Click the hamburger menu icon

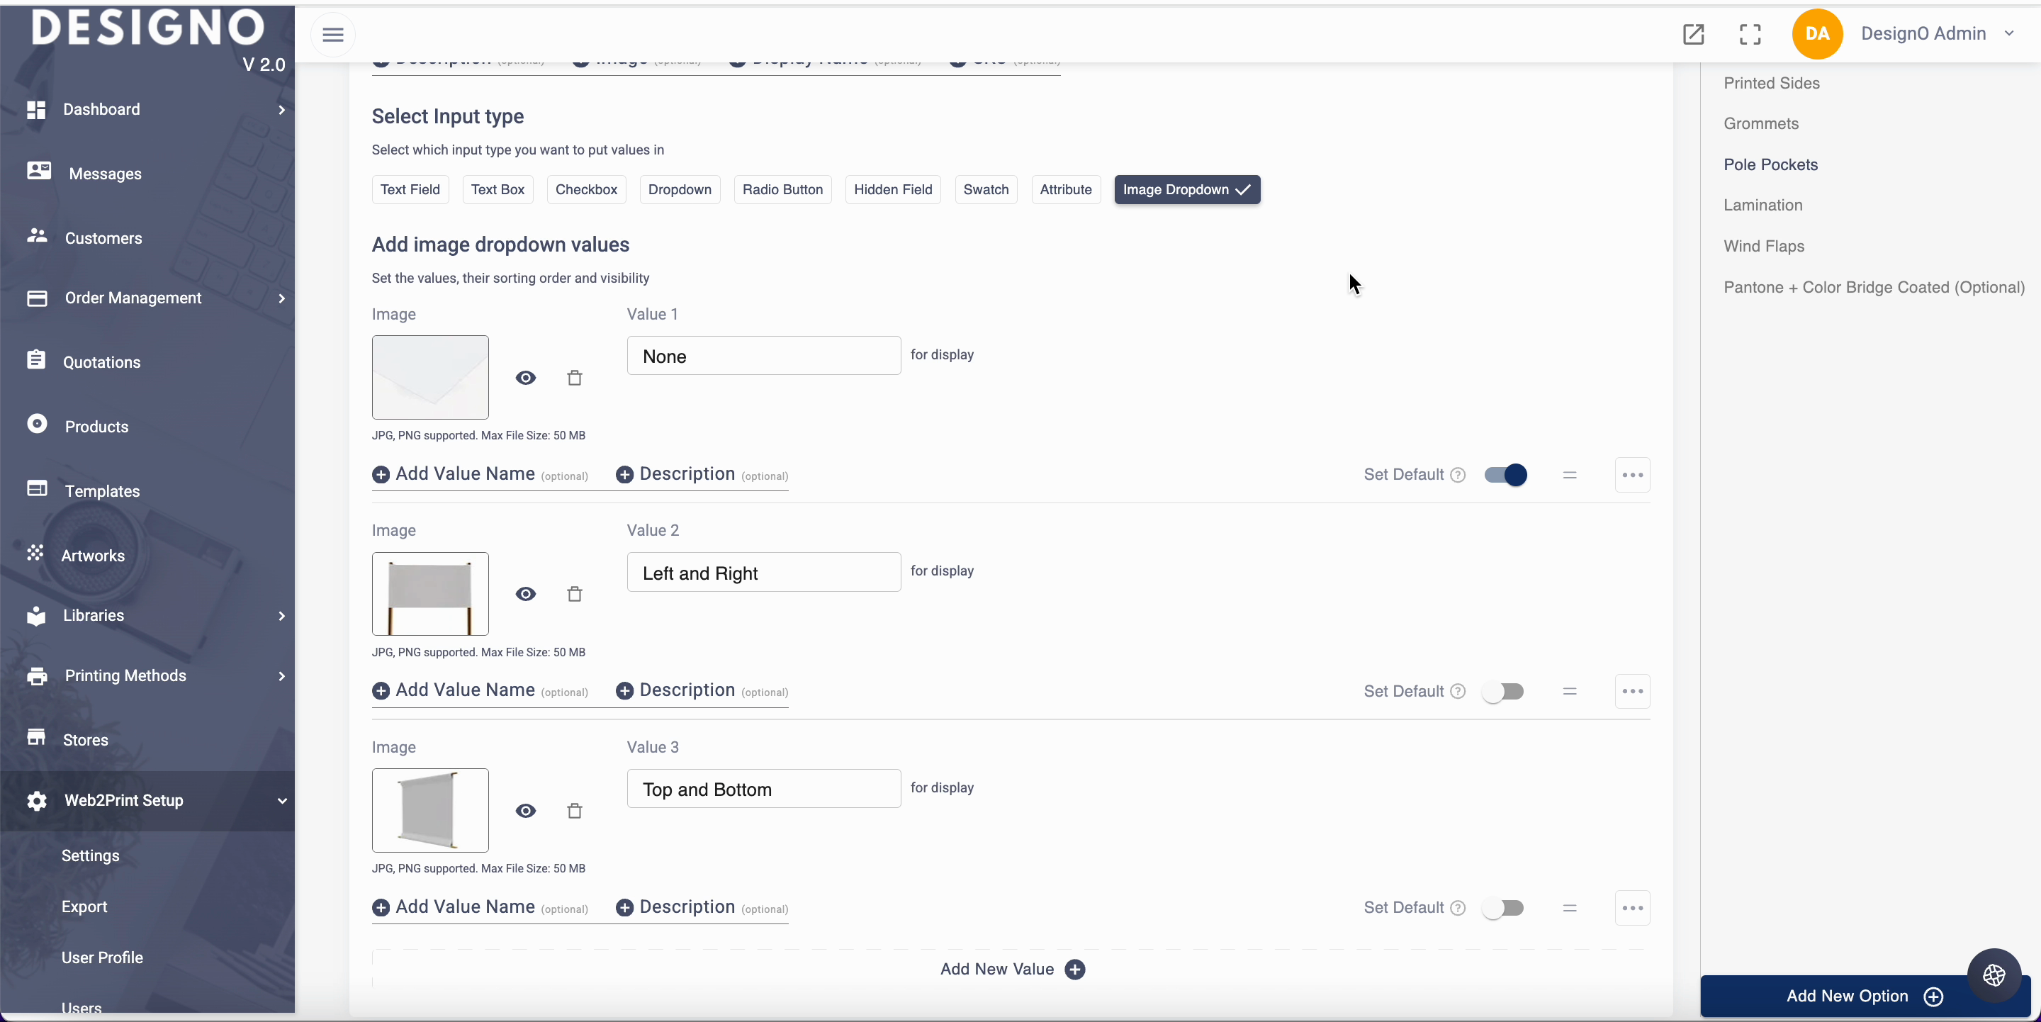click(x=333, y=35)
